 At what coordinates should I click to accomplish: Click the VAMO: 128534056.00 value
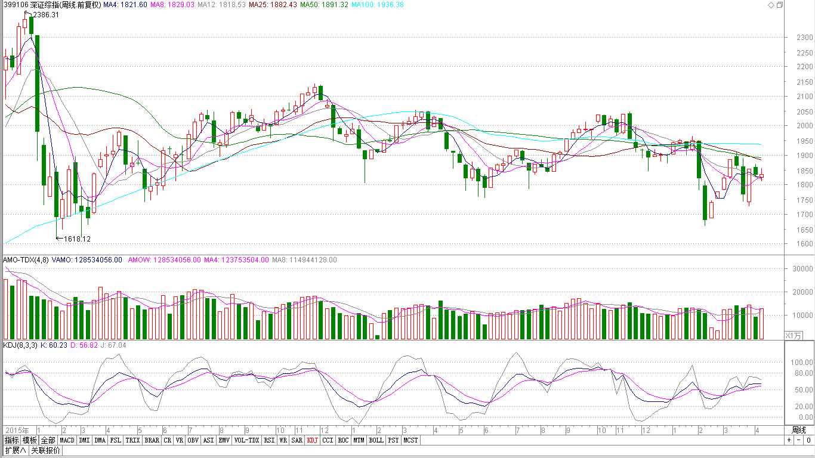tap(87, 260)
